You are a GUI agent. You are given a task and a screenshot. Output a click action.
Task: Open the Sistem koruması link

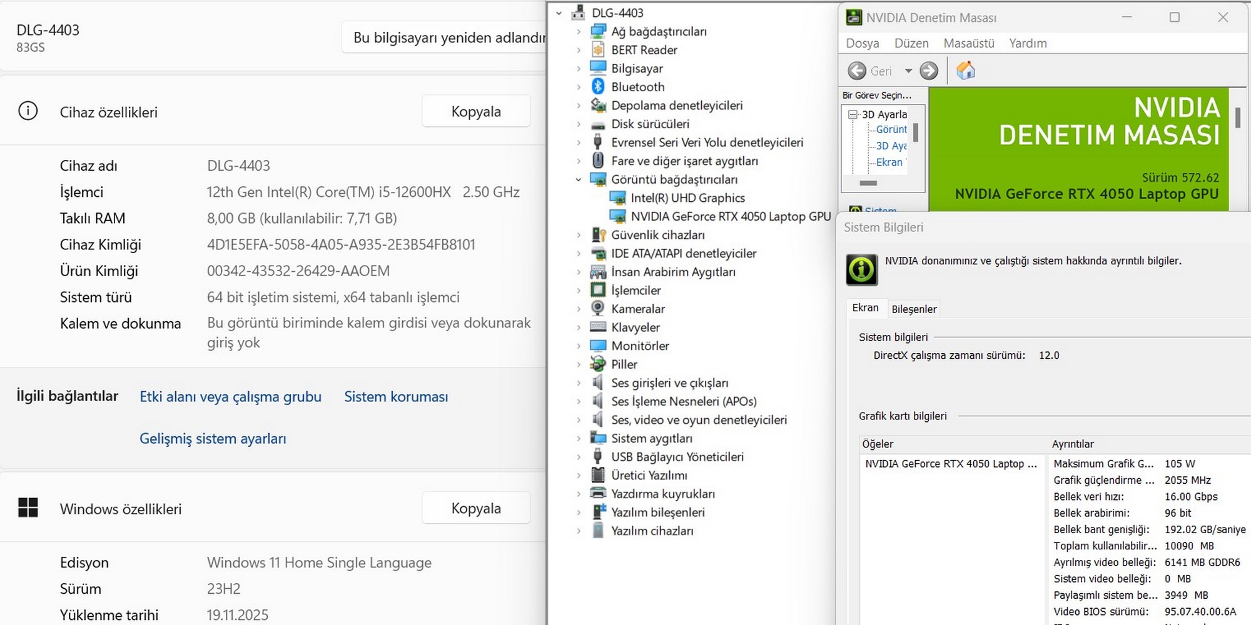point(396,397)
